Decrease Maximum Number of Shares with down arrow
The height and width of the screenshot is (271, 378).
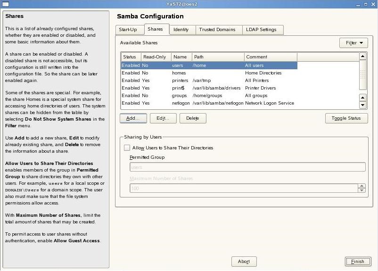[362, 190]
